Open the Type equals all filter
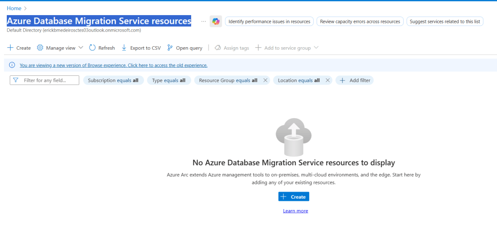Viewport: 497px width, 231px height. pos(168,80)
